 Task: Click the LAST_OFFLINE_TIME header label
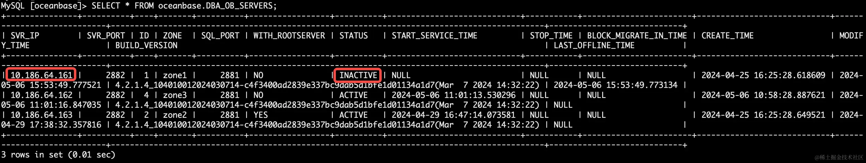[x=594, y=45]
